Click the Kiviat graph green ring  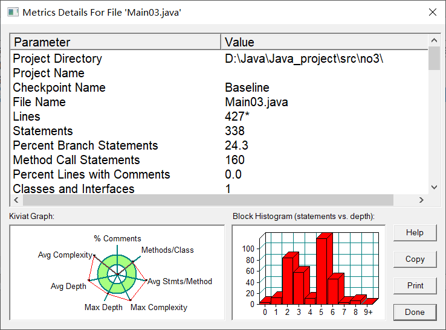pyautogui.click(x=117, y=274)
